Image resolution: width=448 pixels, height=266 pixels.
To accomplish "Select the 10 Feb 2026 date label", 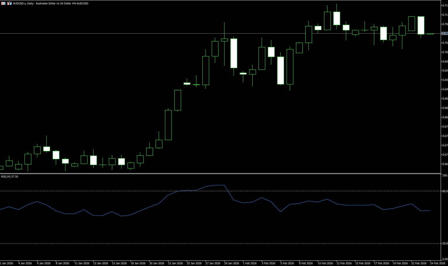I will click(325, 263).
